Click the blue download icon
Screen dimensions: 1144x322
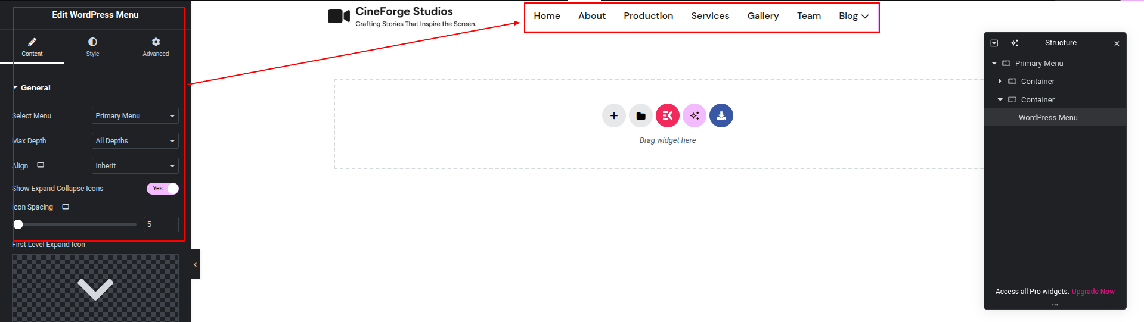(721, 115)
